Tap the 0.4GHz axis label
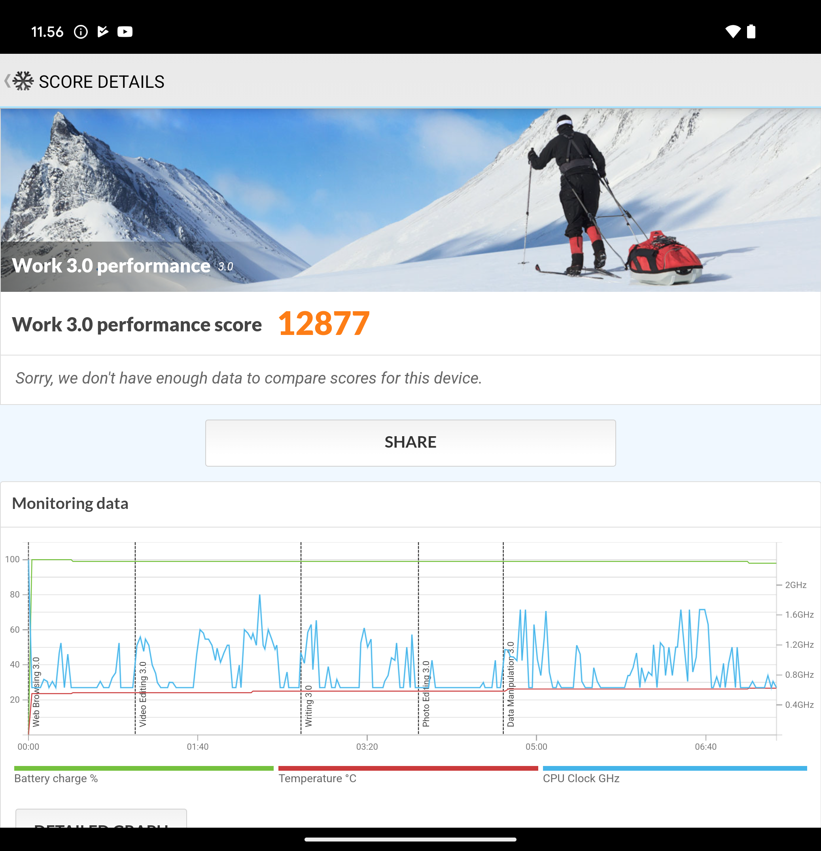This screenshot has height=851, width=821. click(x=799, y=705)
